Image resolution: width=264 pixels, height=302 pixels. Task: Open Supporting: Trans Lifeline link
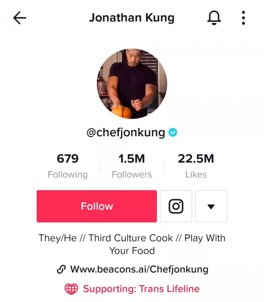141,289
